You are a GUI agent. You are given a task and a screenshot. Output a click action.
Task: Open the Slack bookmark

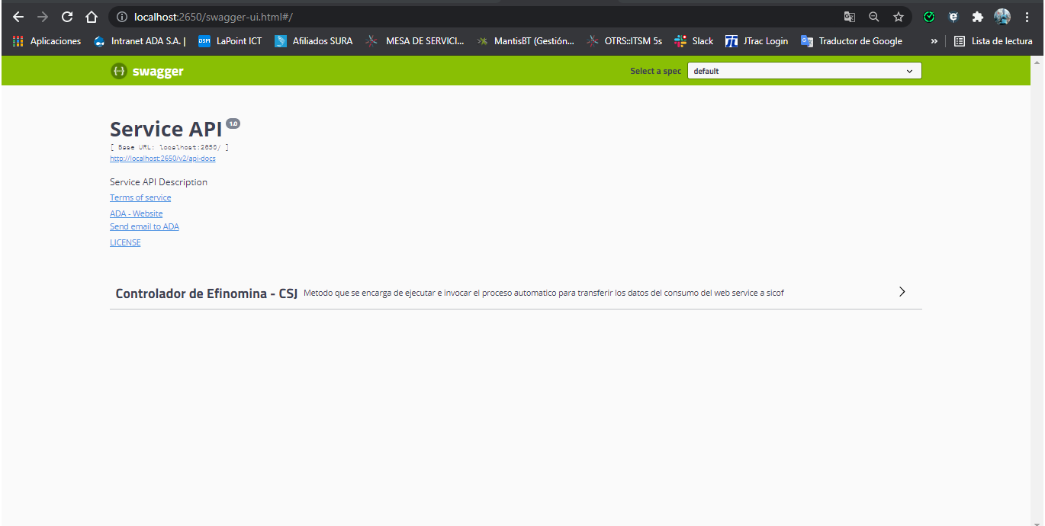click(693, 41)
